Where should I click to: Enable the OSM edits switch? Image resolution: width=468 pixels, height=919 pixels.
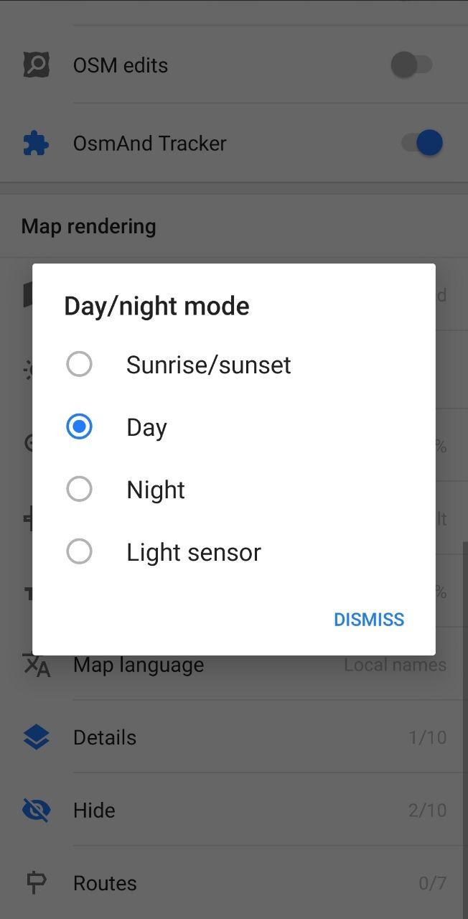click(412, 65)
